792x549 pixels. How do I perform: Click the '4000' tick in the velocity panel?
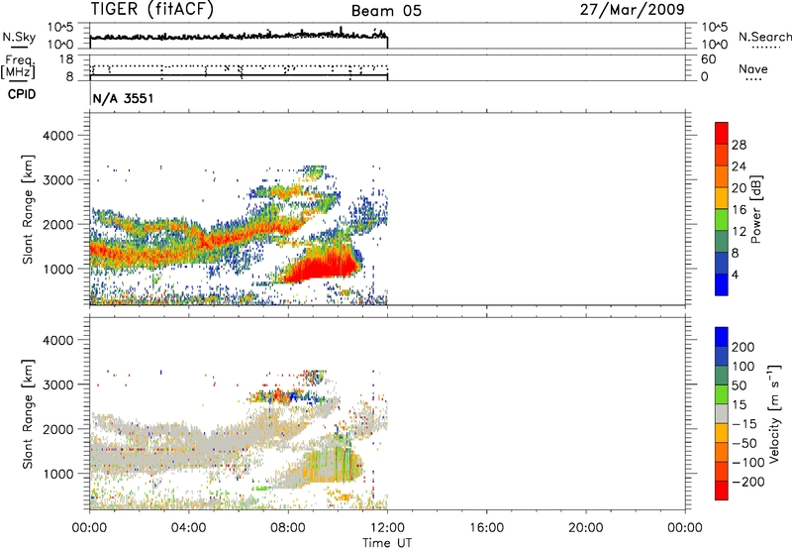coord(57,340)
